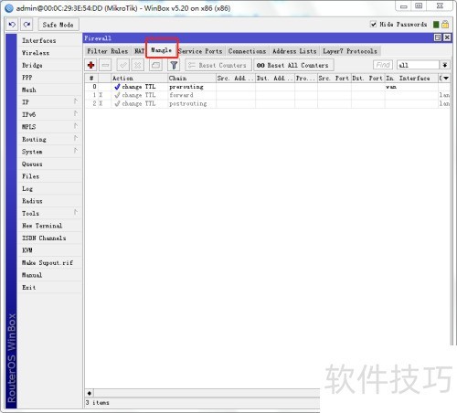Open Address Lists tab
Image resolution: width=457 pixels, height=413 pixels.
[294, 51]
